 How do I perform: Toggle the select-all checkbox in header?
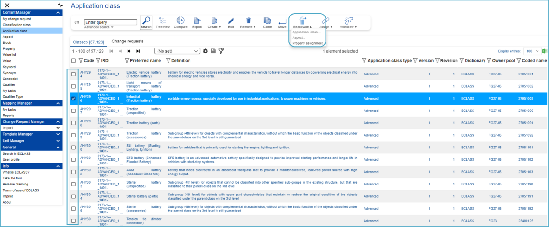coord(74,61)
